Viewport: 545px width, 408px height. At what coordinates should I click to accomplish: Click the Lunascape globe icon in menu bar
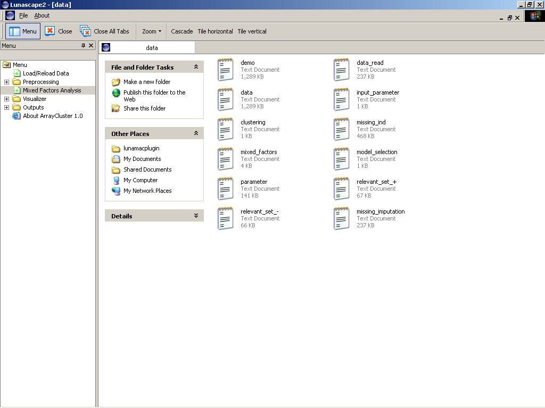click(x=10, y=15)
